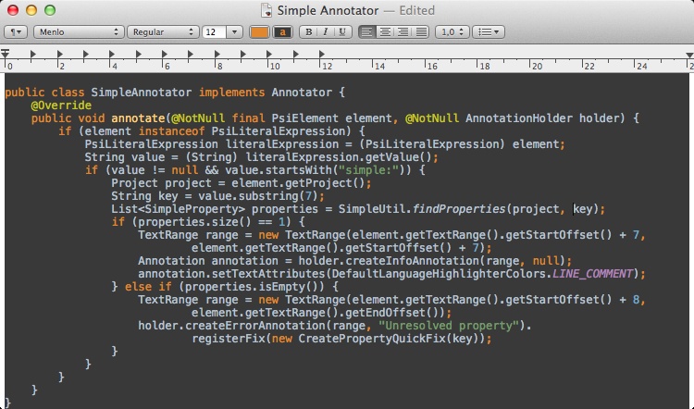Click the getEndOffset() call text
Screen dimensions: 694x409
(x=391, y=313)
